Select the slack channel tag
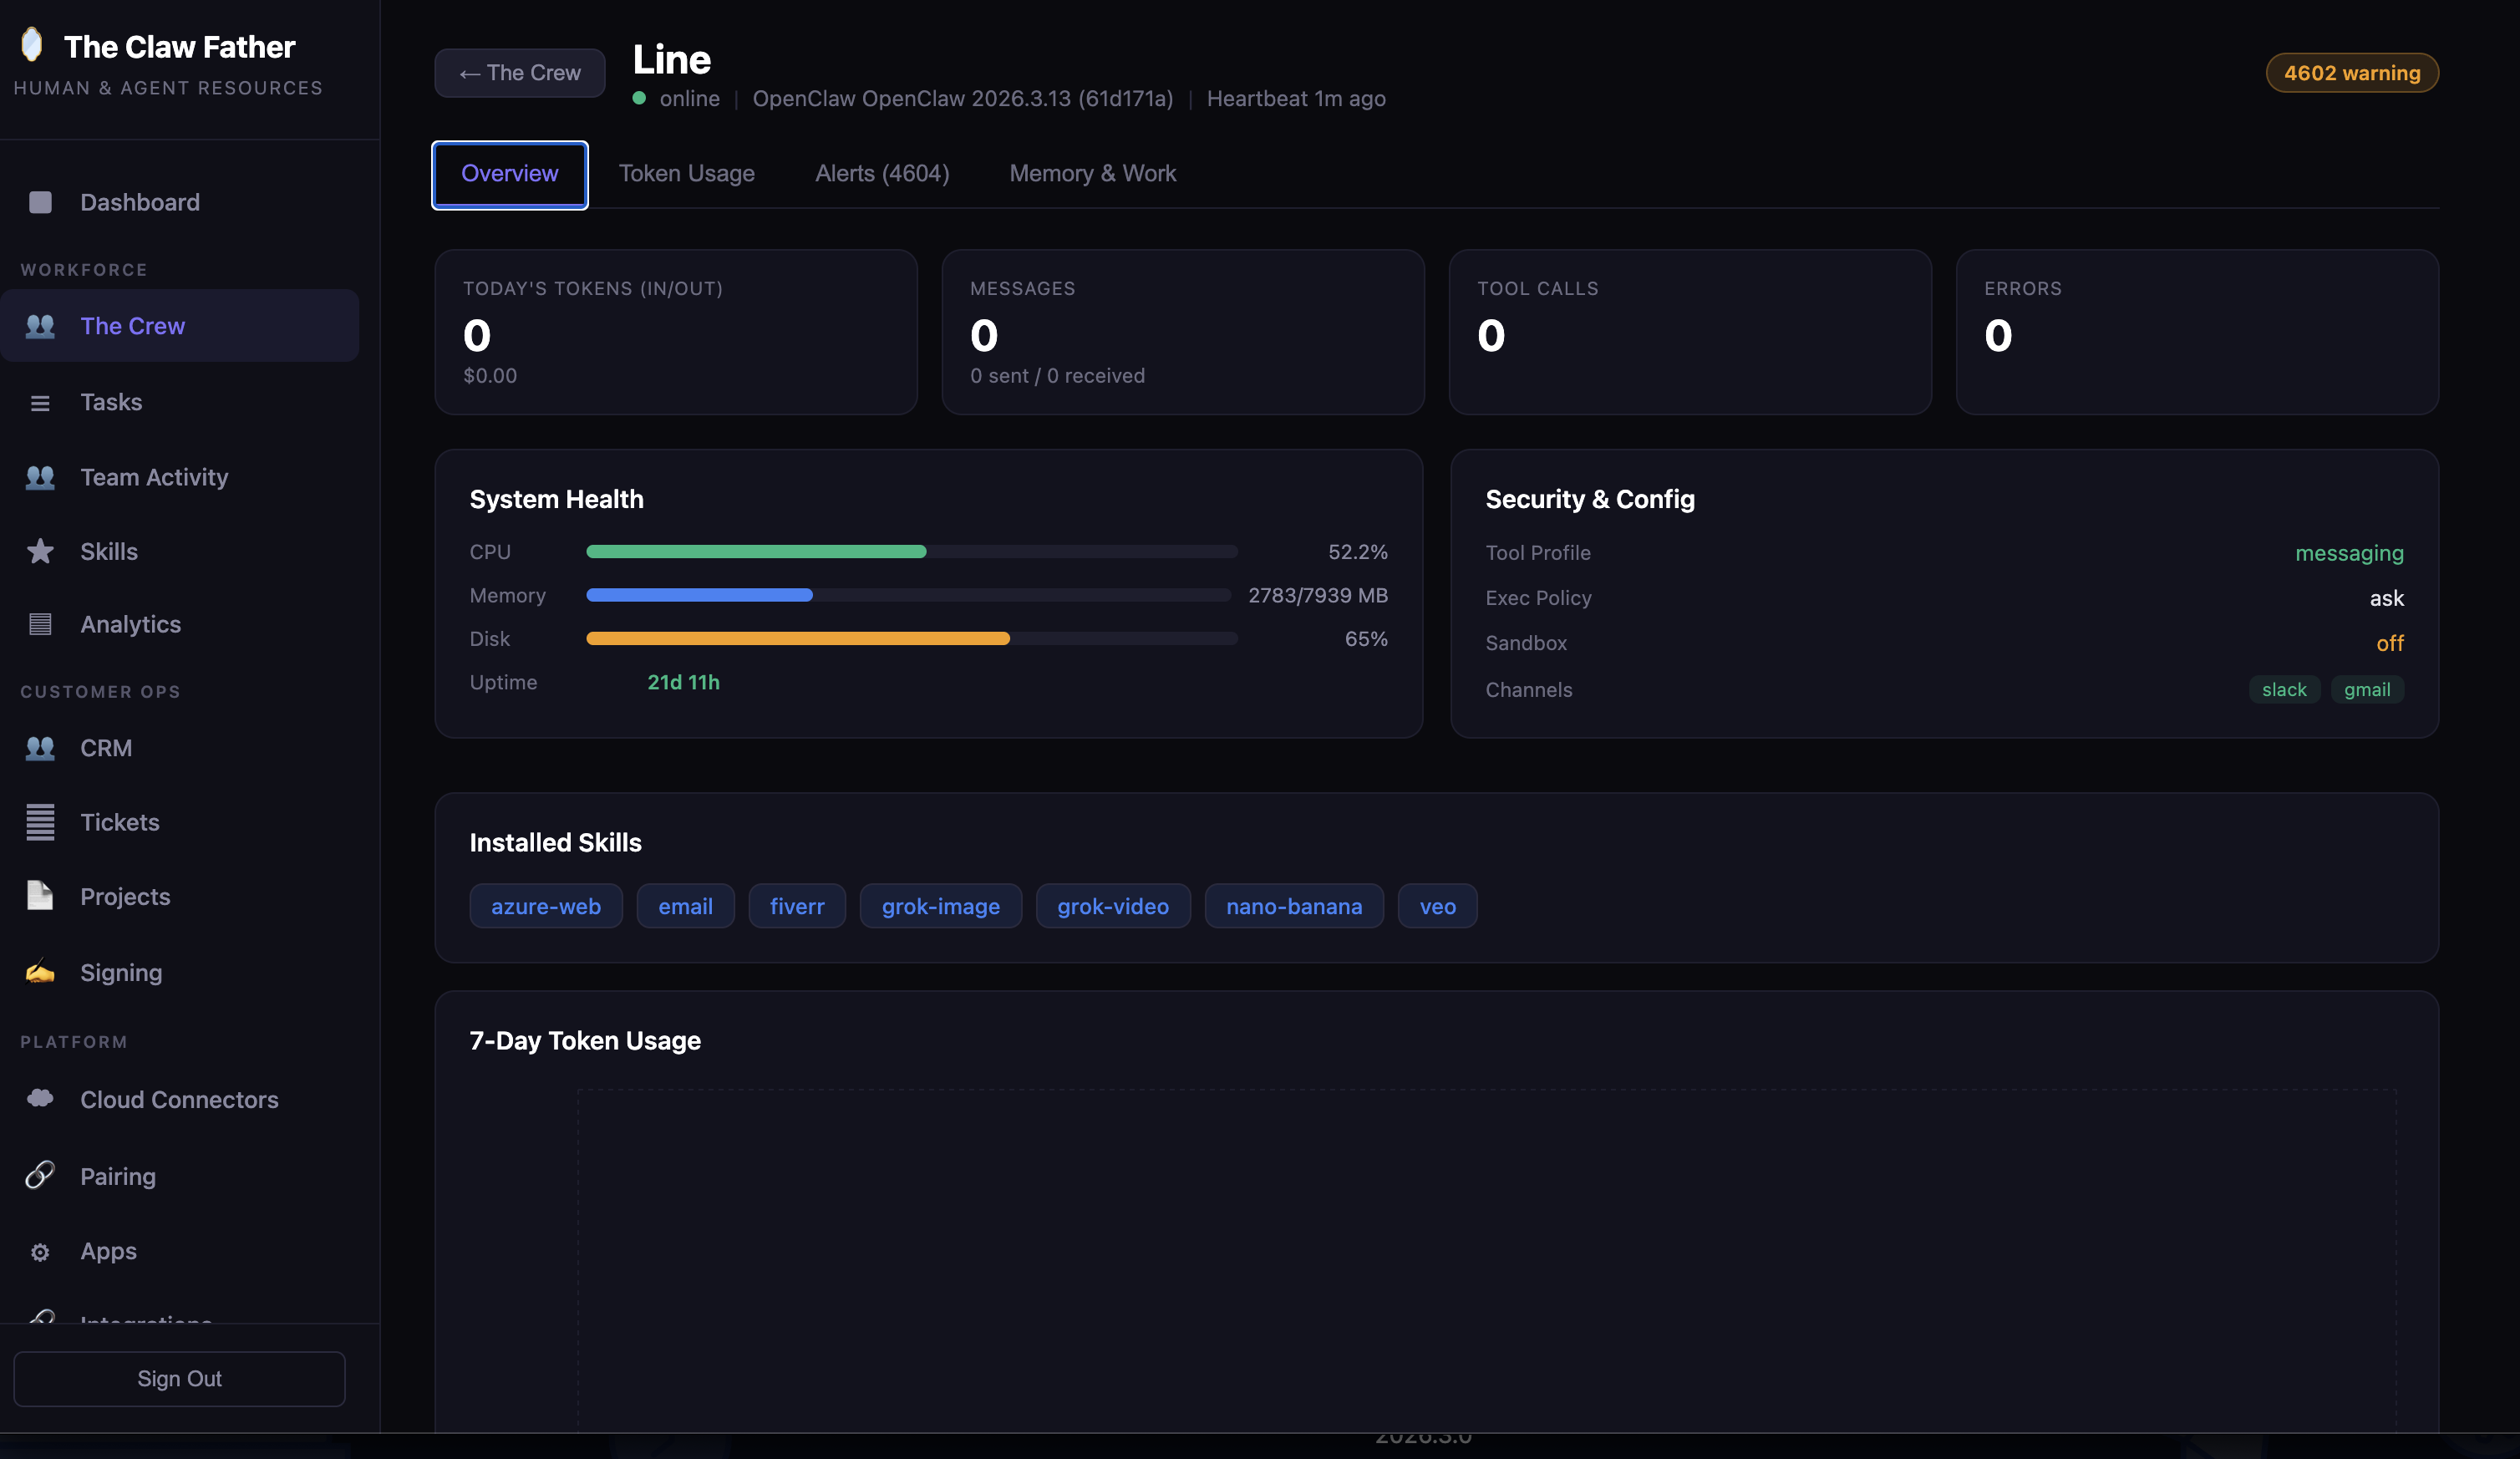The height and width of the screenshot is (1459, 2520). 2284,689
